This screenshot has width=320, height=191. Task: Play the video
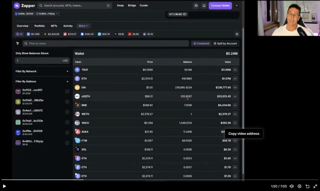(4, 186)
